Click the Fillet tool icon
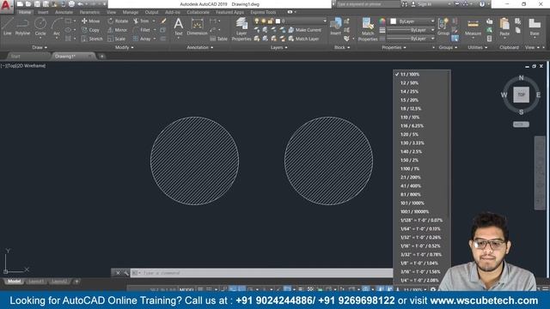This screenshot has width=550, height=309. point(136,30)
